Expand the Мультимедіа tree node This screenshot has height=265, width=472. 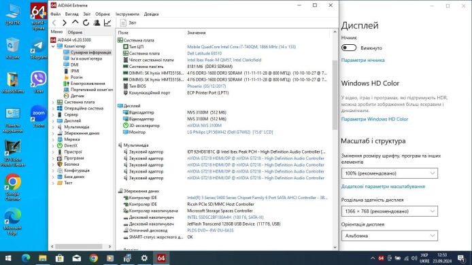click(53, 127)
